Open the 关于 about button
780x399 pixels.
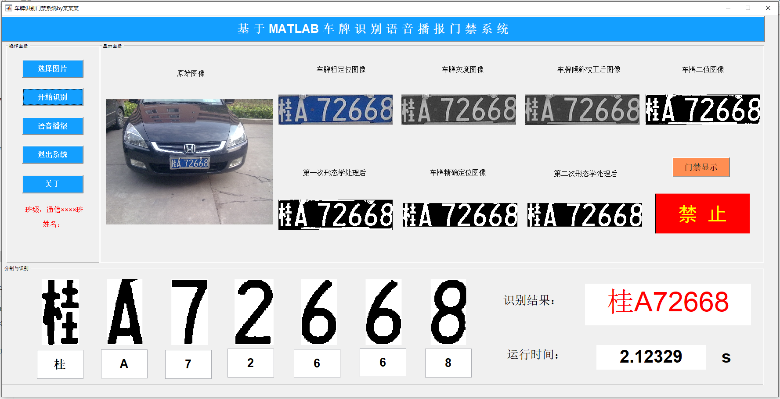pos(53,184)
